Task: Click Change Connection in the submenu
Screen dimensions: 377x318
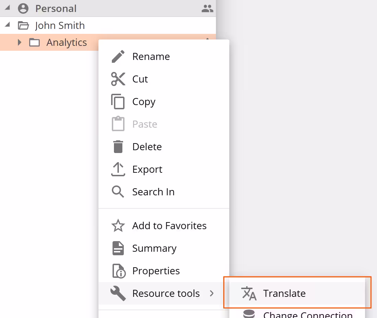Action: click(x=308, y=314)
